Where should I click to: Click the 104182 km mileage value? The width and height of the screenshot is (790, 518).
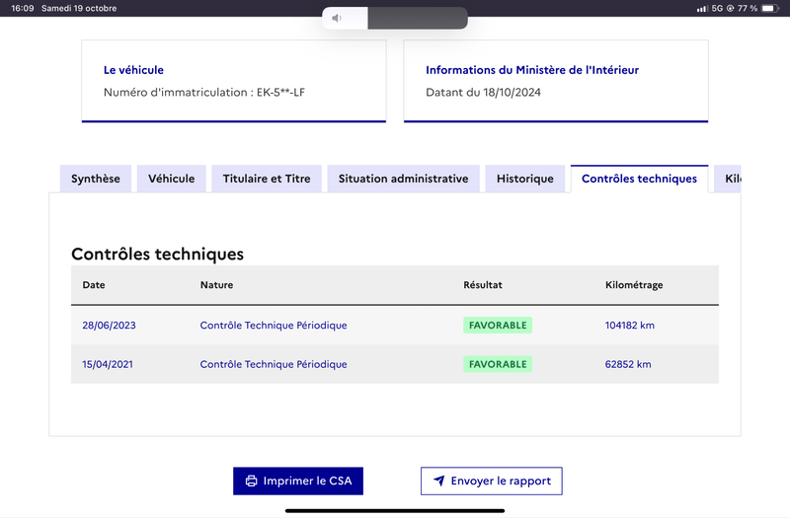pyautogui.click(x=630, y=326)
